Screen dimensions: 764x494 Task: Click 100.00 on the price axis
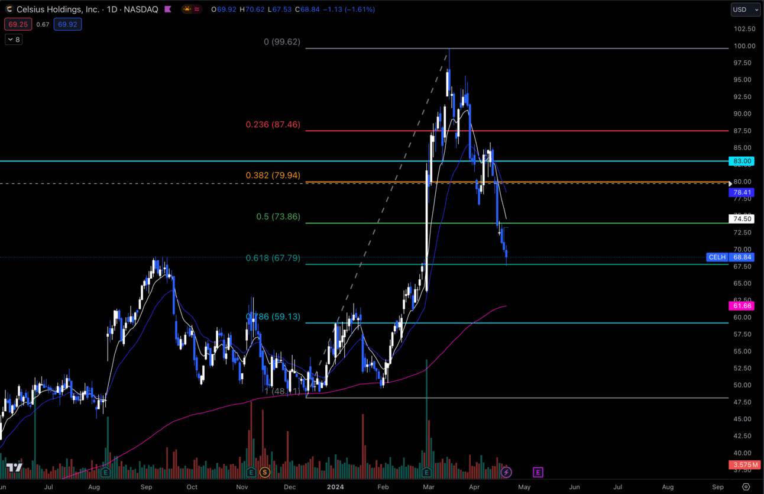[x=744, y=46]
